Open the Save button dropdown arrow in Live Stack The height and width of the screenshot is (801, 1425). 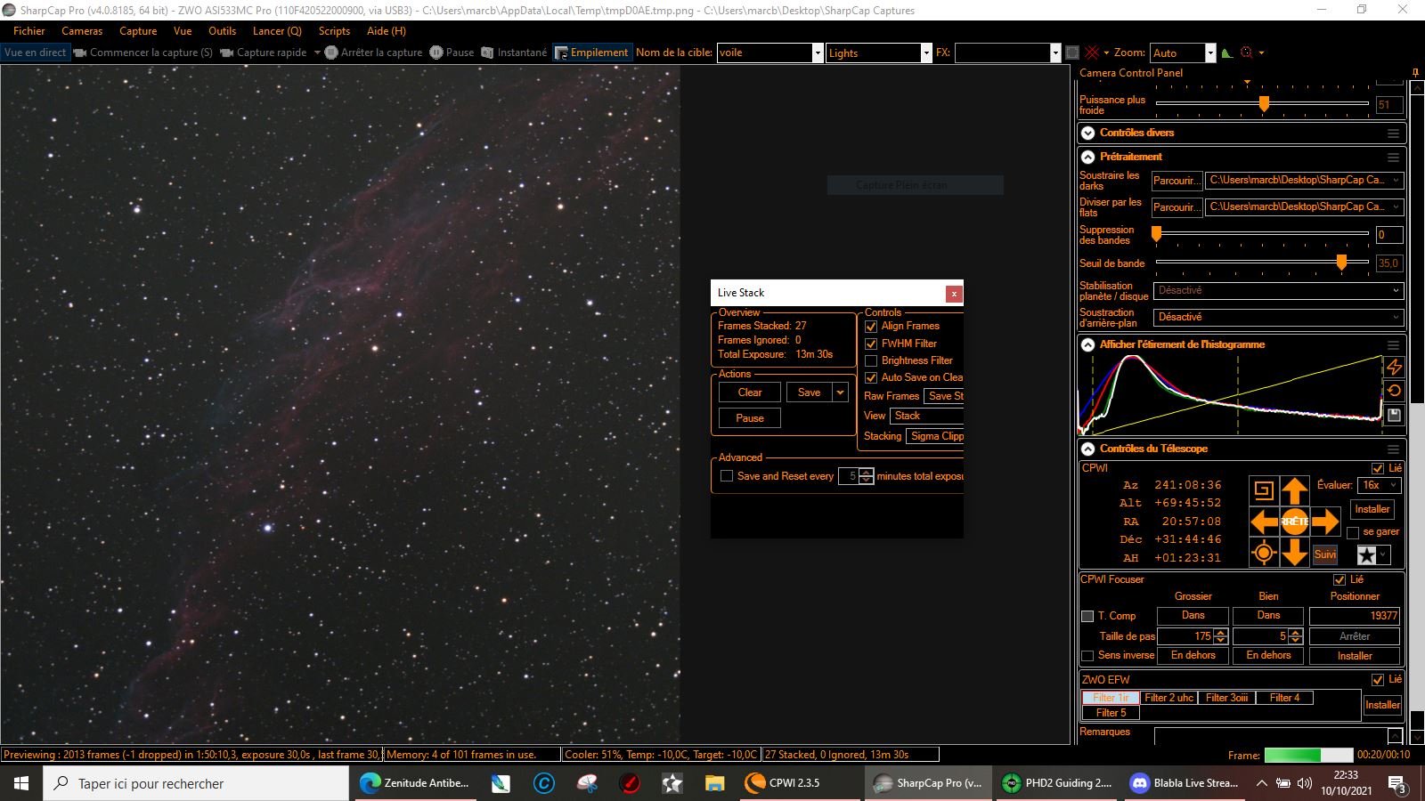(x=840, y=392)
